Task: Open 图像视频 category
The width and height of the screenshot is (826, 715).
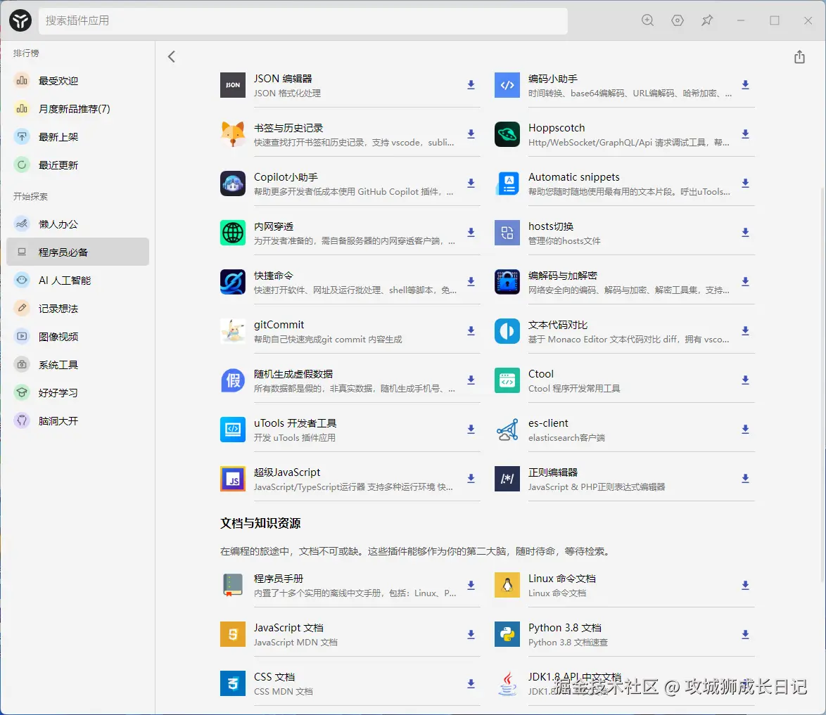Action: pyautogui.click(x=77, y=337)
